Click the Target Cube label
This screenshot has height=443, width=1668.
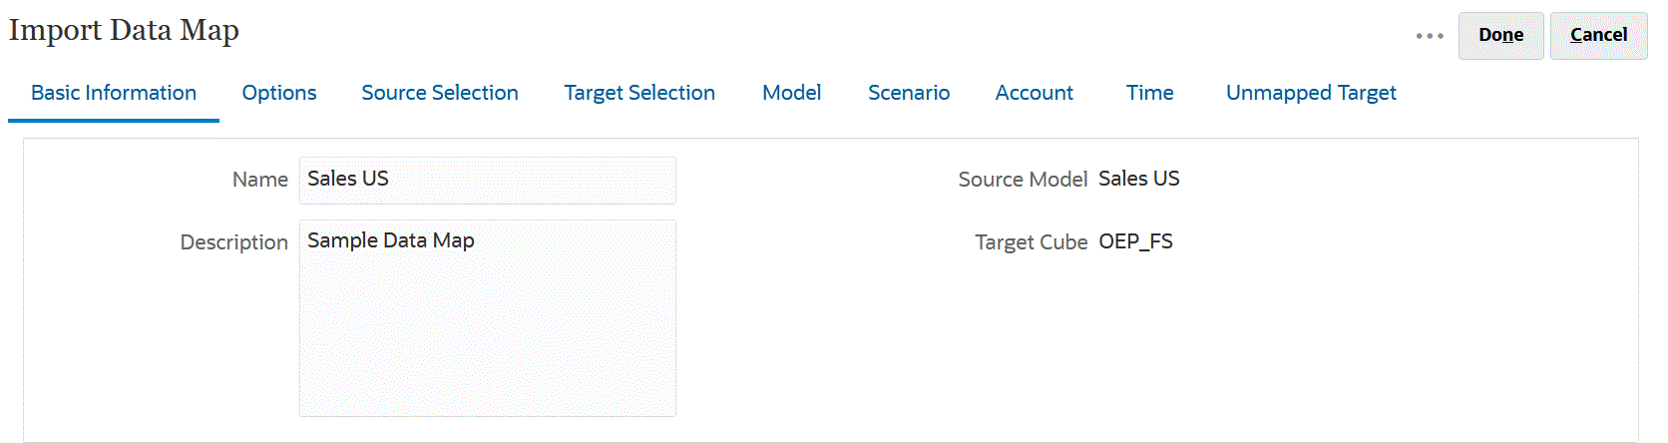[x=1031, y=242]
